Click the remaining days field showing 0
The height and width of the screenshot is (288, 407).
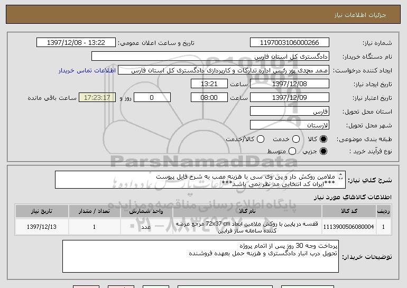[152, 98]
